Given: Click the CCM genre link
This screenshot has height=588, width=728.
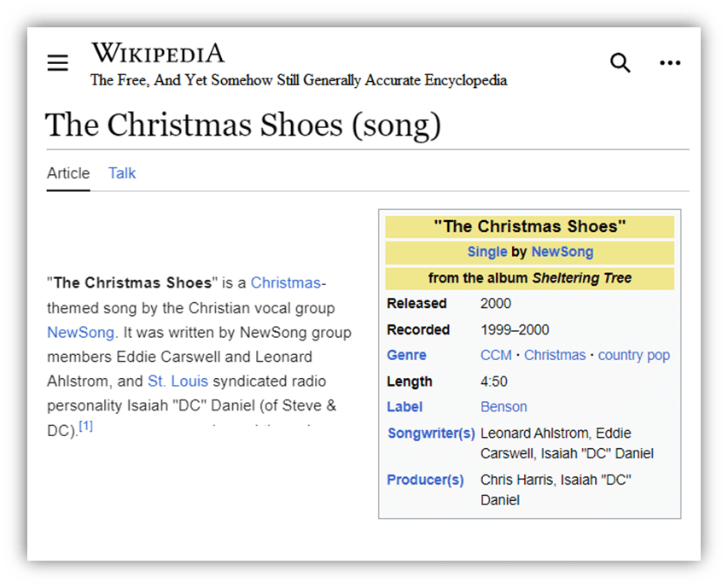Looking at the screenshot, I should pos(496,355).
